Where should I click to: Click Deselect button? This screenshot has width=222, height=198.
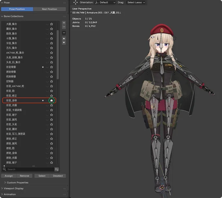point(58,176)
